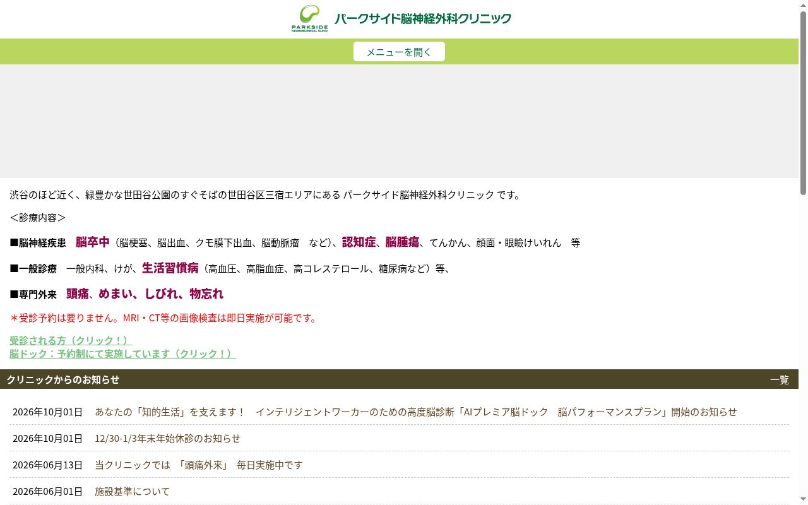Click the 脳腫瘍 highlighted text
The width and height of the screenshot is (808, 505).
[402, 242]
